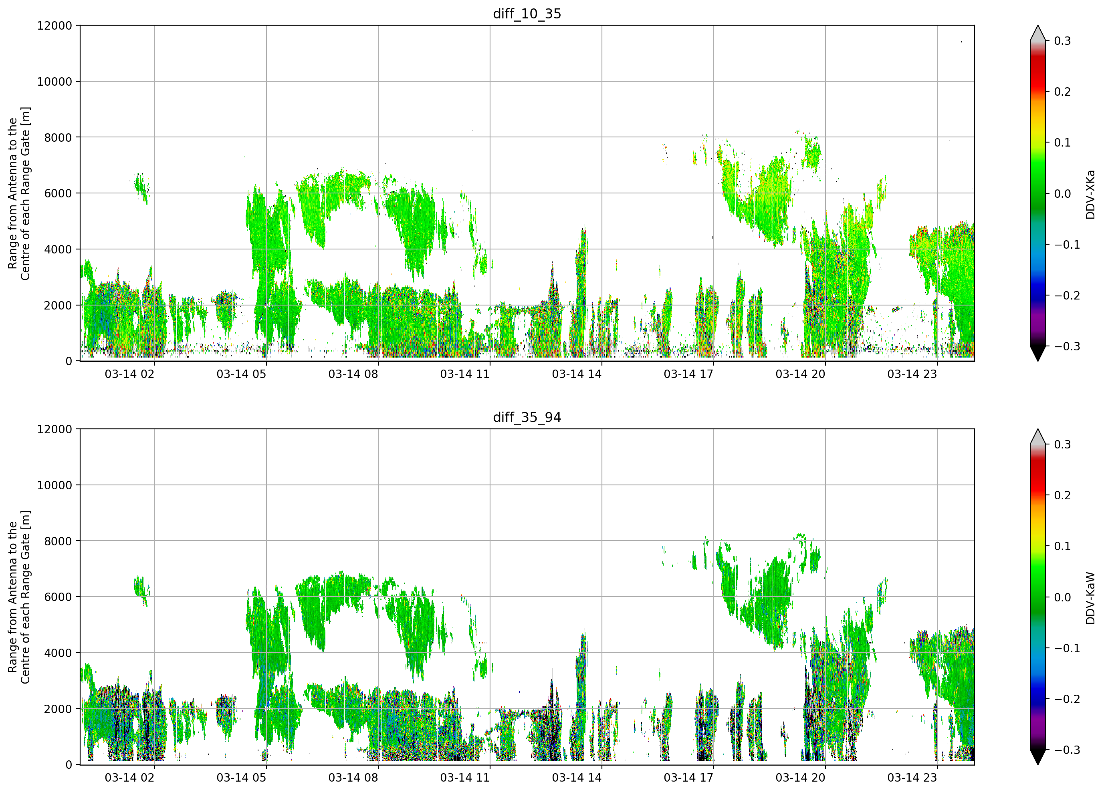Click −0.1 tick on DDV-XKa colorbar
Image resolution: width=1104 pixels, height=792 pixels.
click(x=1067, y=245)
